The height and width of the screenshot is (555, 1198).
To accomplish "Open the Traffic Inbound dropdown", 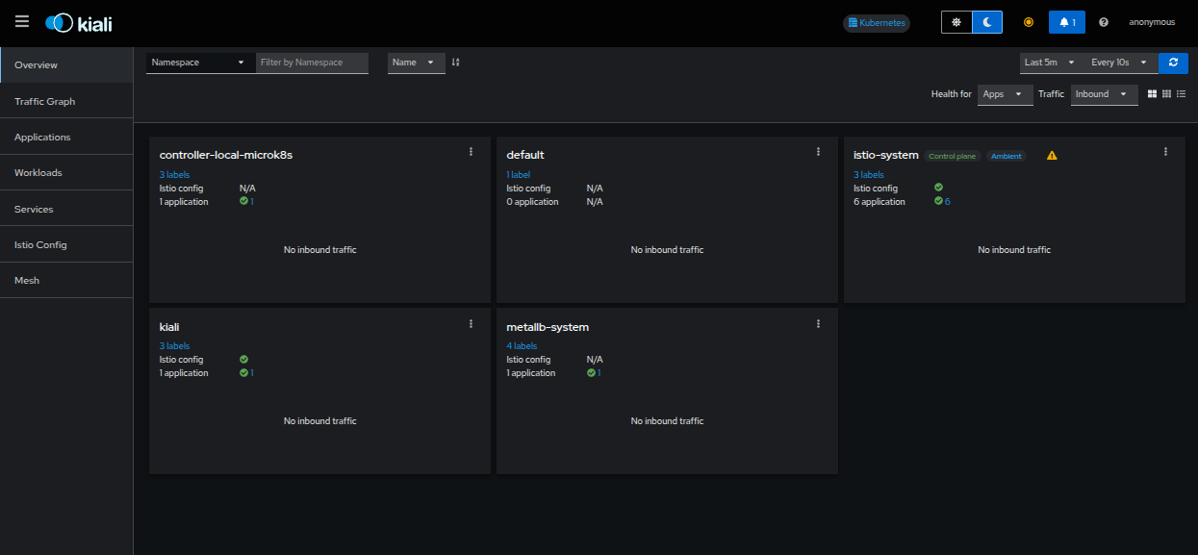I will 1103,94.
